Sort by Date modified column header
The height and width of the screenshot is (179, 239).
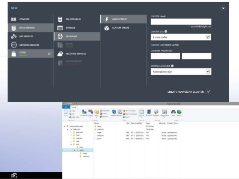coord(136,123)
